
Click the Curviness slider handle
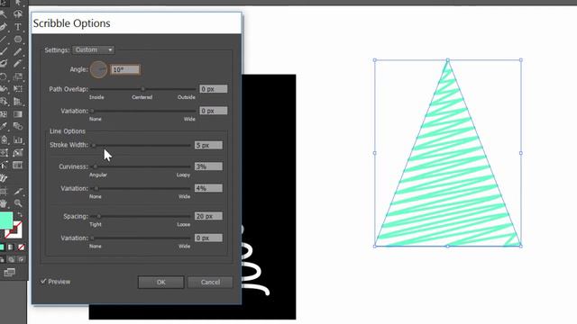[95, 166]
